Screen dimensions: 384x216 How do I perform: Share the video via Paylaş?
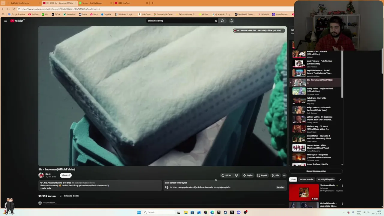pos(248,175)
